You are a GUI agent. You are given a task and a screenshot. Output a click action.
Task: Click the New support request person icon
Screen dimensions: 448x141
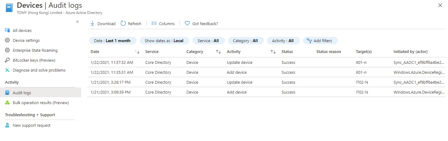7,125
